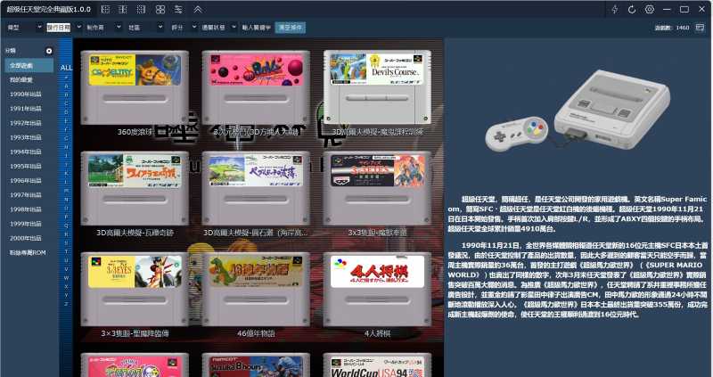Switch to four-tile thumbnail view icon

coord(160,10)
